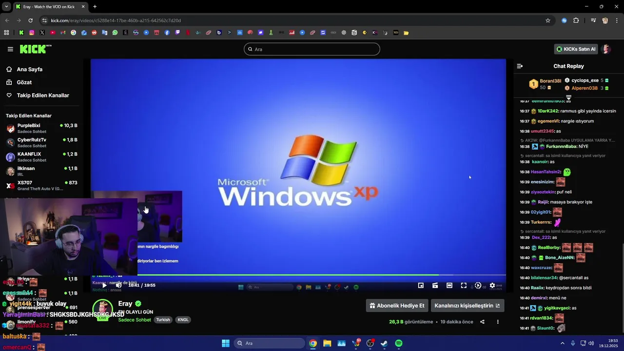Open the Gmail bookmark
This screenshot has height=351, width=624.
(63, 33)
